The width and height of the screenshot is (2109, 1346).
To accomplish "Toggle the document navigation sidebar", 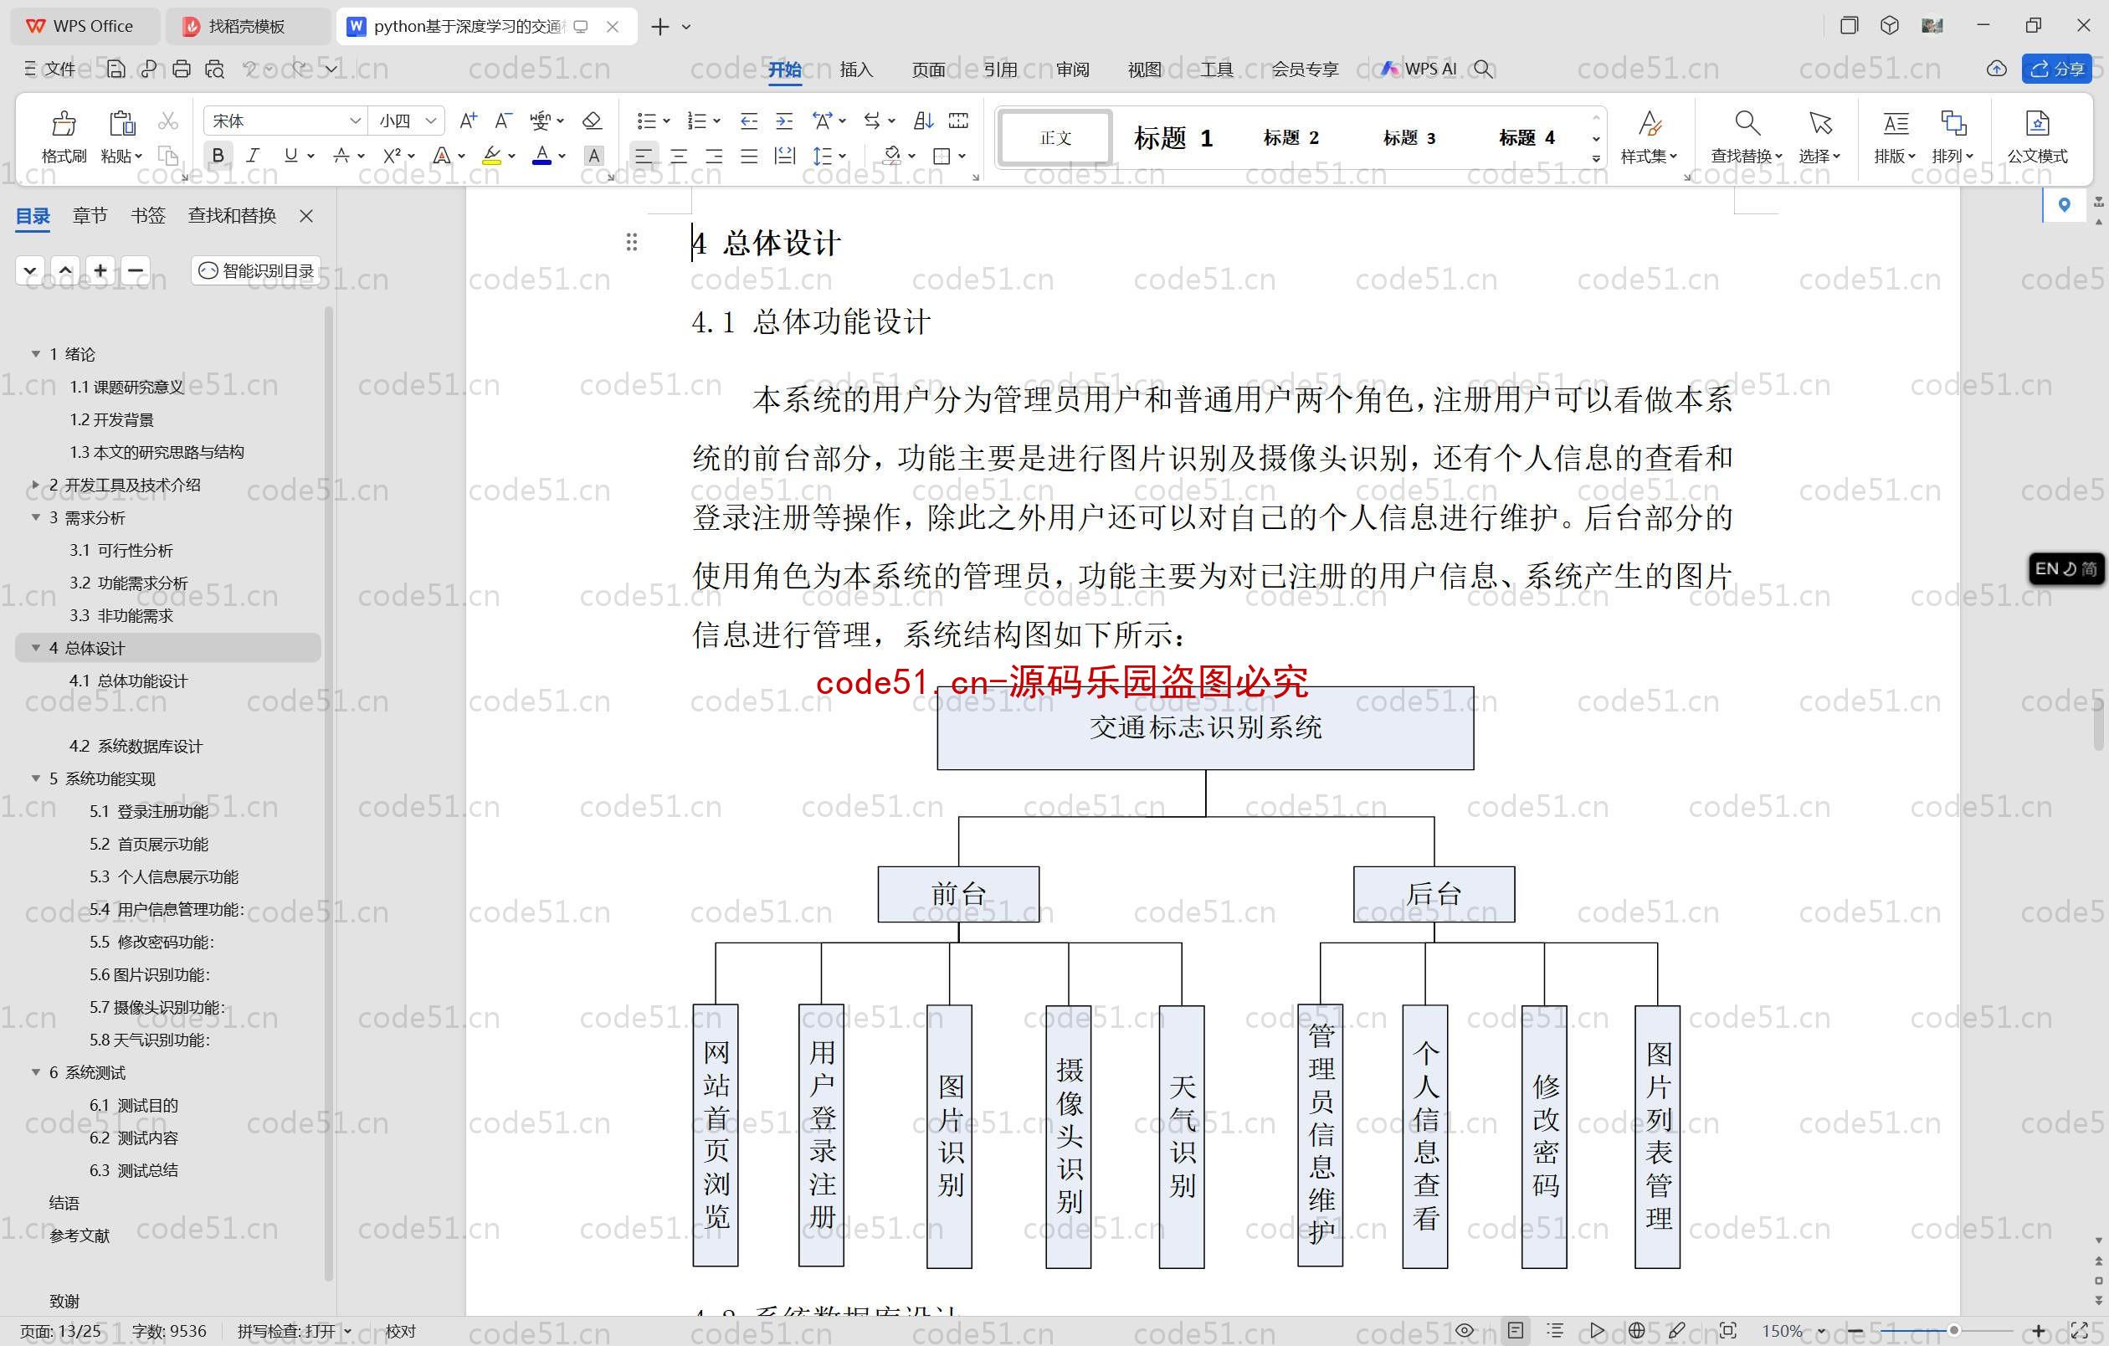I will point(307,215).
